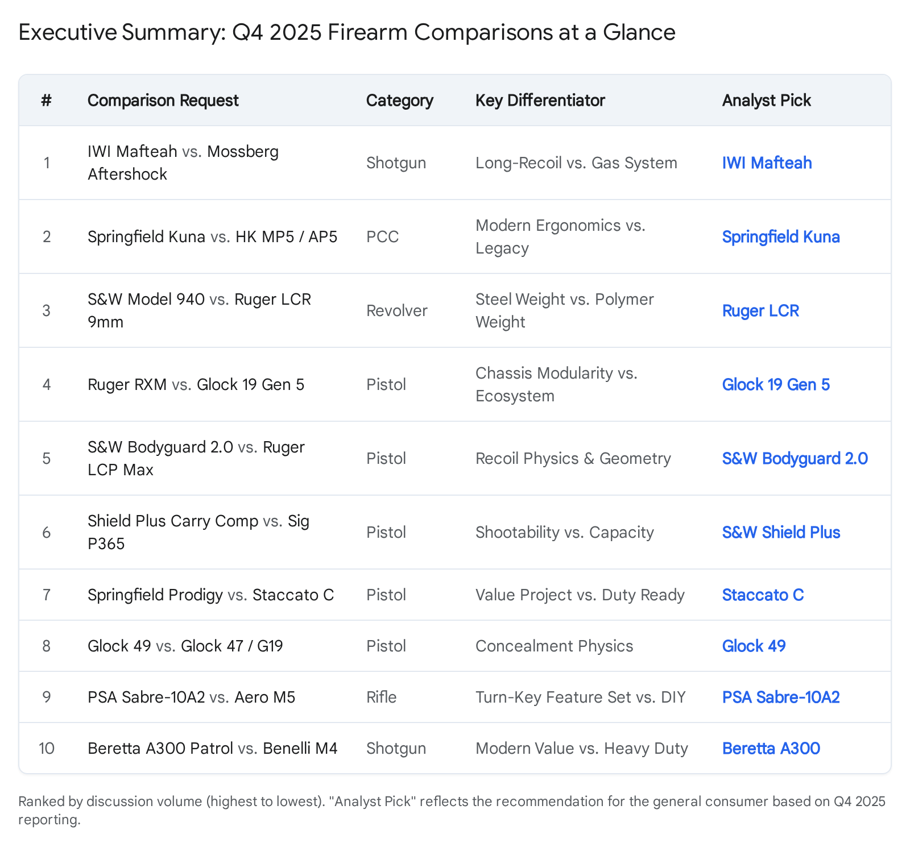Open the blue Glock 19 Gen 5 link

(x=776, y=385)
